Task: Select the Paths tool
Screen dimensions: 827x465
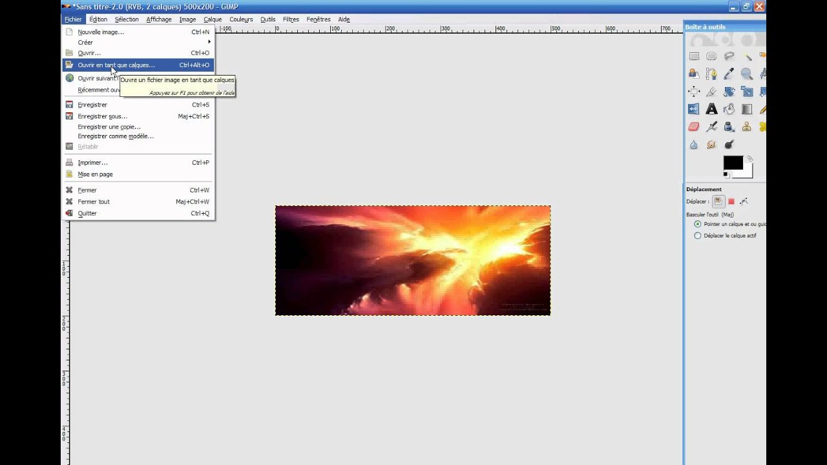Action: (711, 74)
